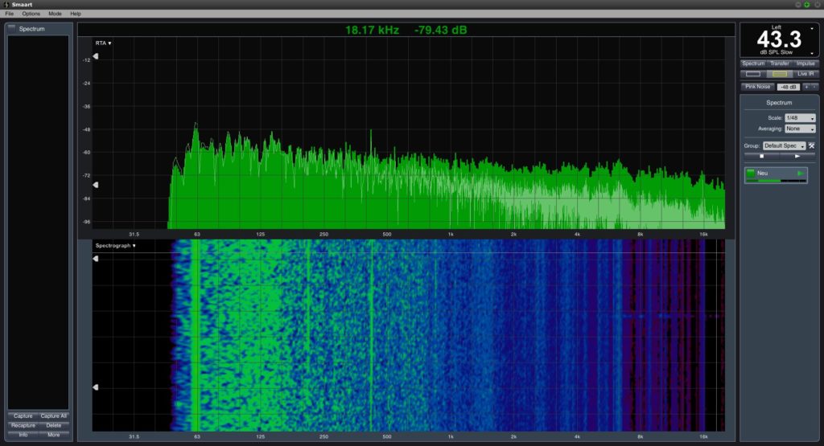Switch to Impulse measurement mode tab

[x=805, y=63]
